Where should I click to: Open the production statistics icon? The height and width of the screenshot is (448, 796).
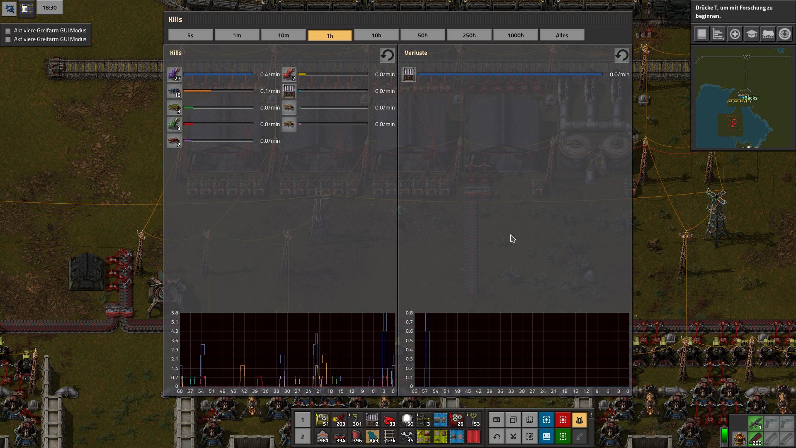tap(718, 34)
